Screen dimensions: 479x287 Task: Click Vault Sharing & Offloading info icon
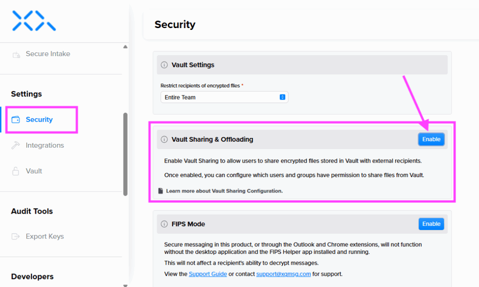point(164,139)
